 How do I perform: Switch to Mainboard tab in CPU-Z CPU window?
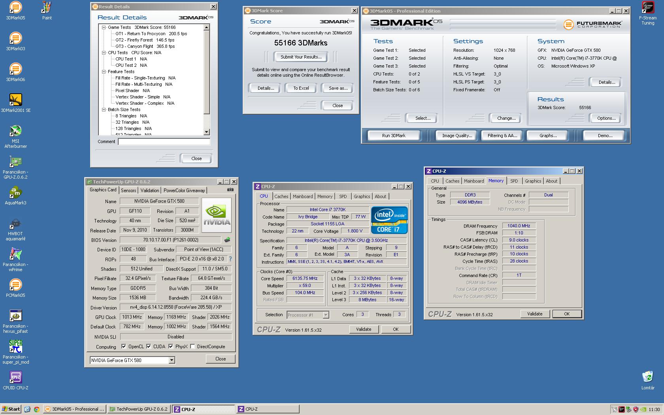pos(303,196)
